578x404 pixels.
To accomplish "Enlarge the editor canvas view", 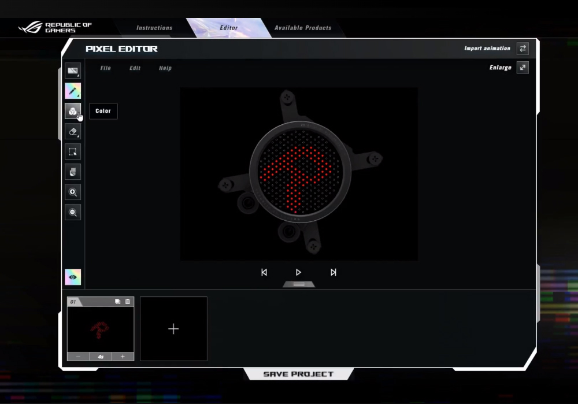I will click(x=523, y=68).
